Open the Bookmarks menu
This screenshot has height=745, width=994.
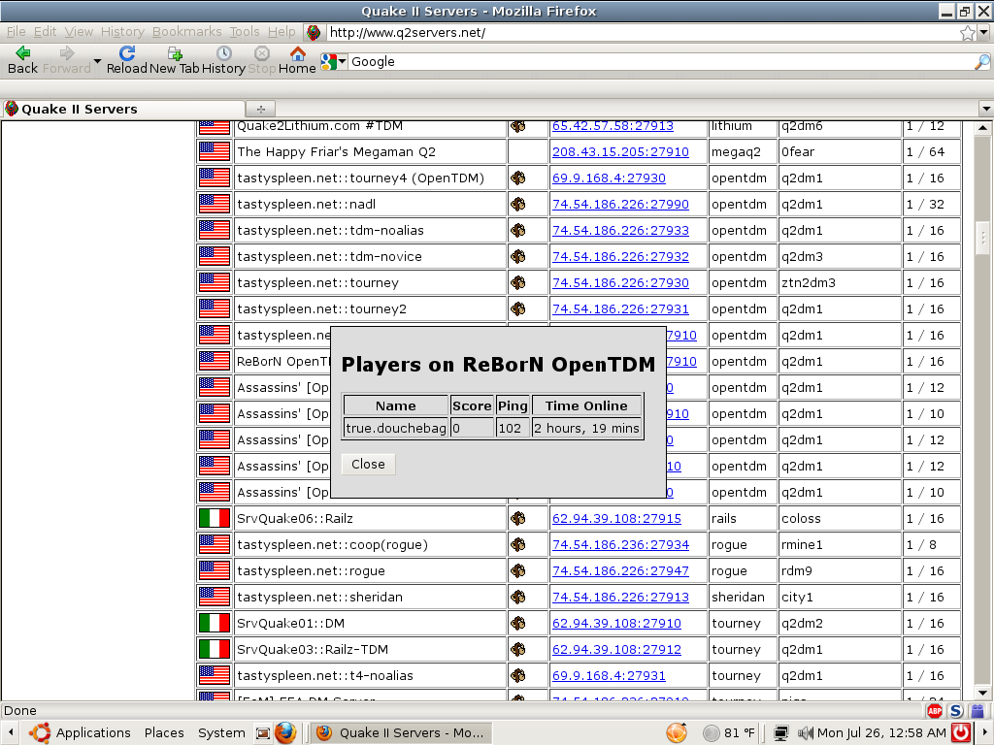[186, 32]
